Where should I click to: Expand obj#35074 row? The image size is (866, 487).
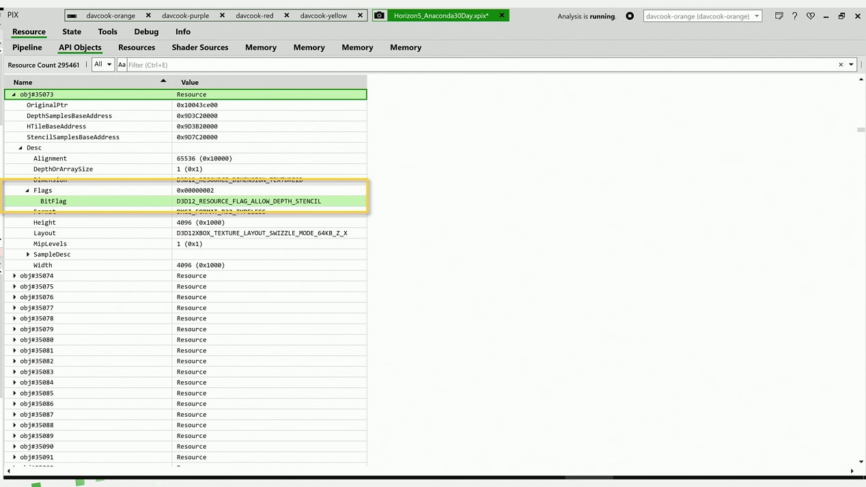14,276
